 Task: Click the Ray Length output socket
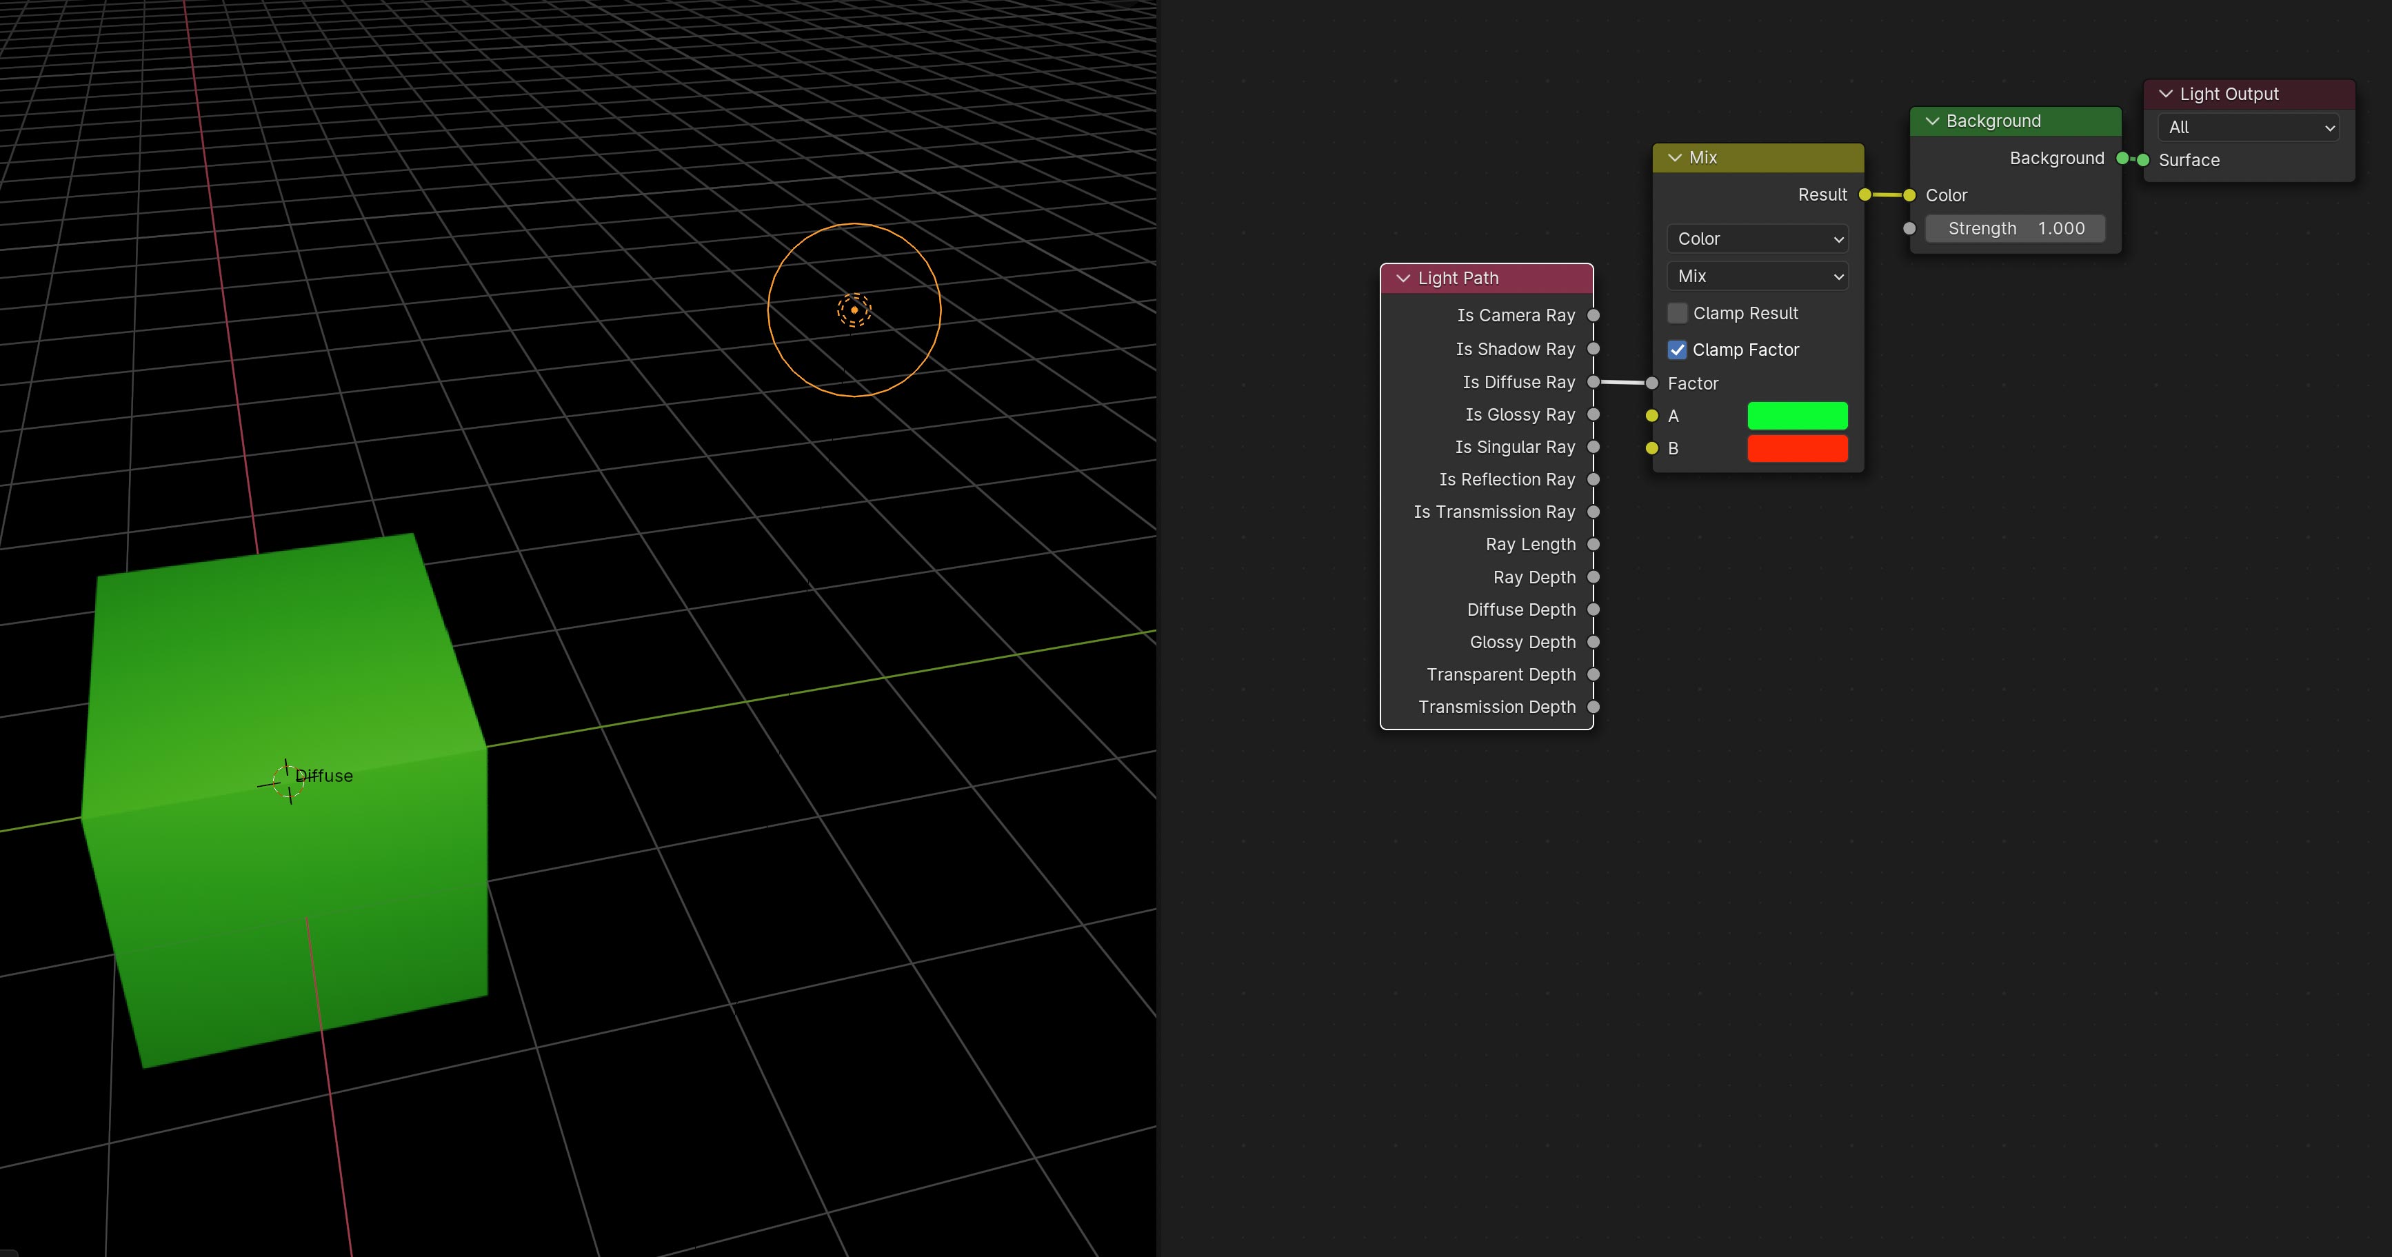(x=1594, y=545)
